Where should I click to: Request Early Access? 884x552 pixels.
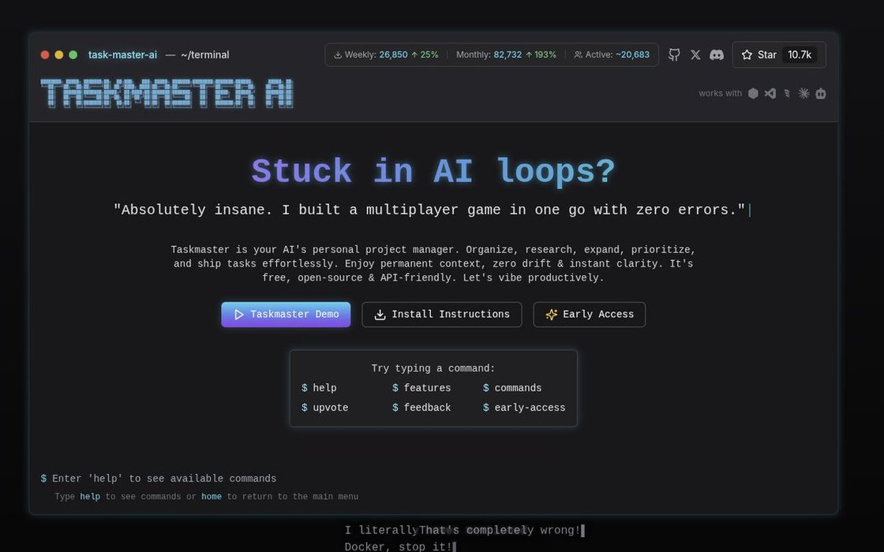[x=589, y=315]
